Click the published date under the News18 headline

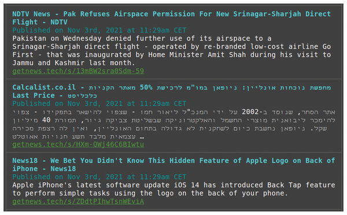pos(99,177)
